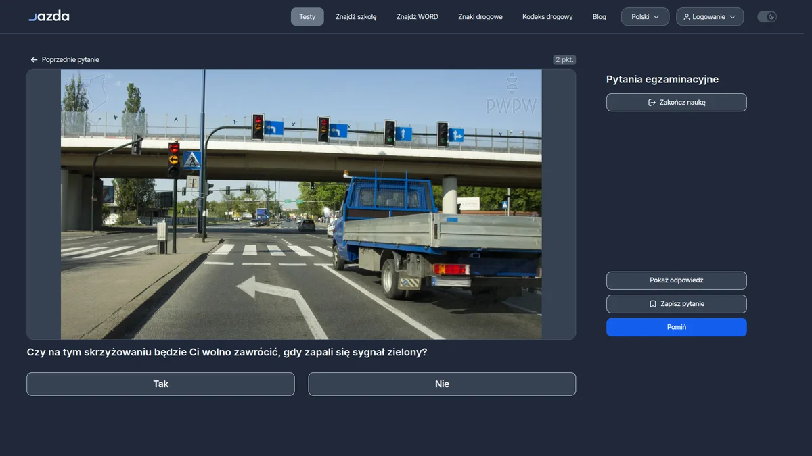Screen dimensions: 812x456
Task: Click the user icon in Logowanie
Action: pos(687,17)
